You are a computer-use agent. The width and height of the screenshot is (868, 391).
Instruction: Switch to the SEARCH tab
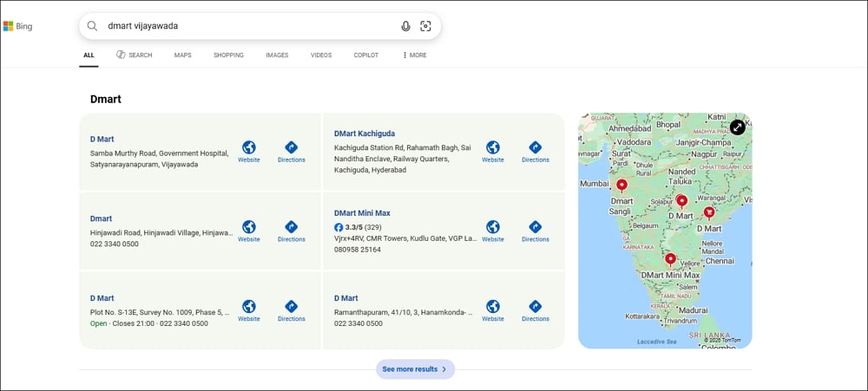[x=134, y=55]
